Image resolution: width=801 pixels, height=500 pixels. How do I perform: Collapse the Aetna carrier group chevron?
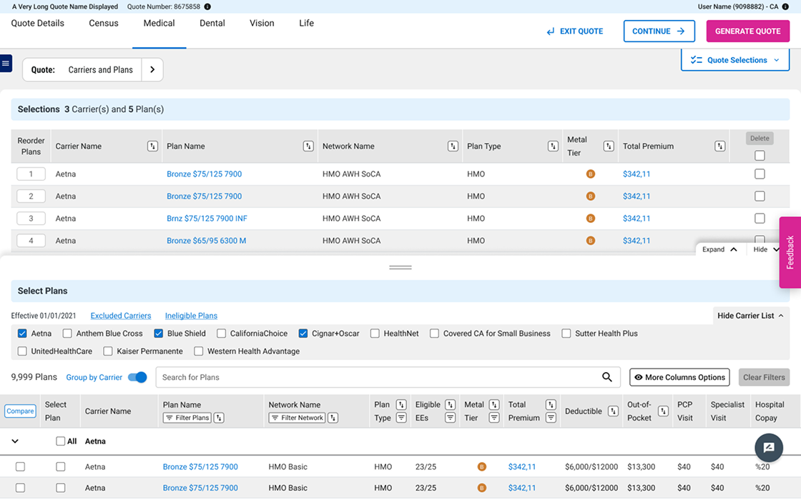(15, 441)
